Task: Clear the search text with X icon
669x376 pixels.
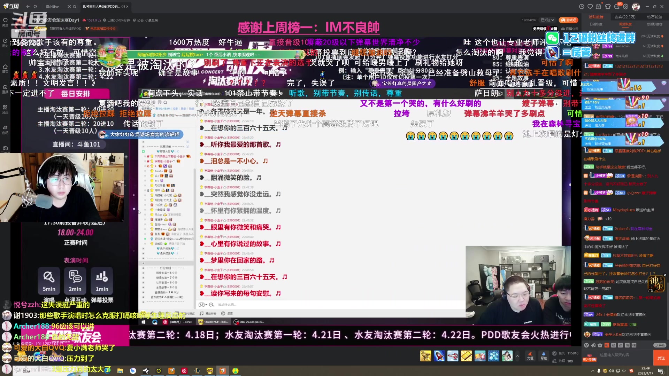Action: 69,6
